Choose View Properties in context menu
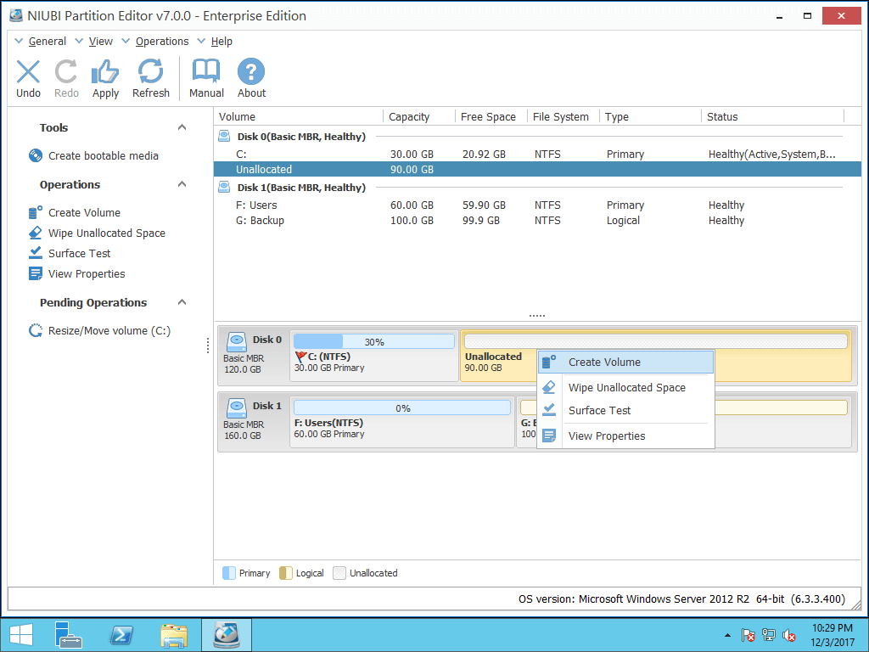The width and height of the screenshot is (869, 652). pos(625,436)
